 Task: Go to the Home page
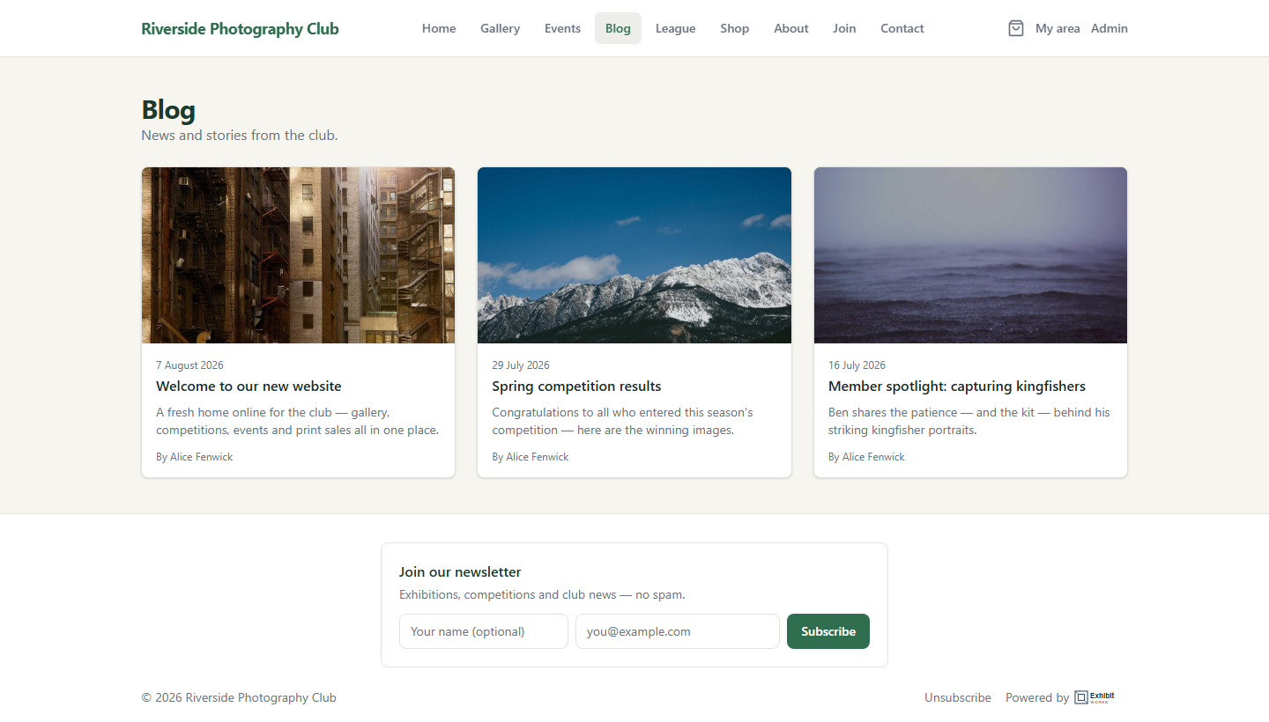click(439, 28)
